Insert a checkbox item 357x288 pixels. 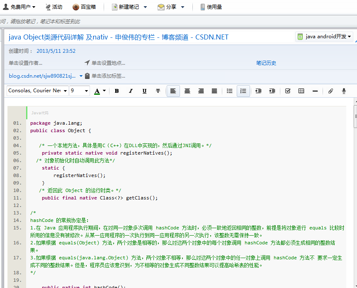(288, 91)
